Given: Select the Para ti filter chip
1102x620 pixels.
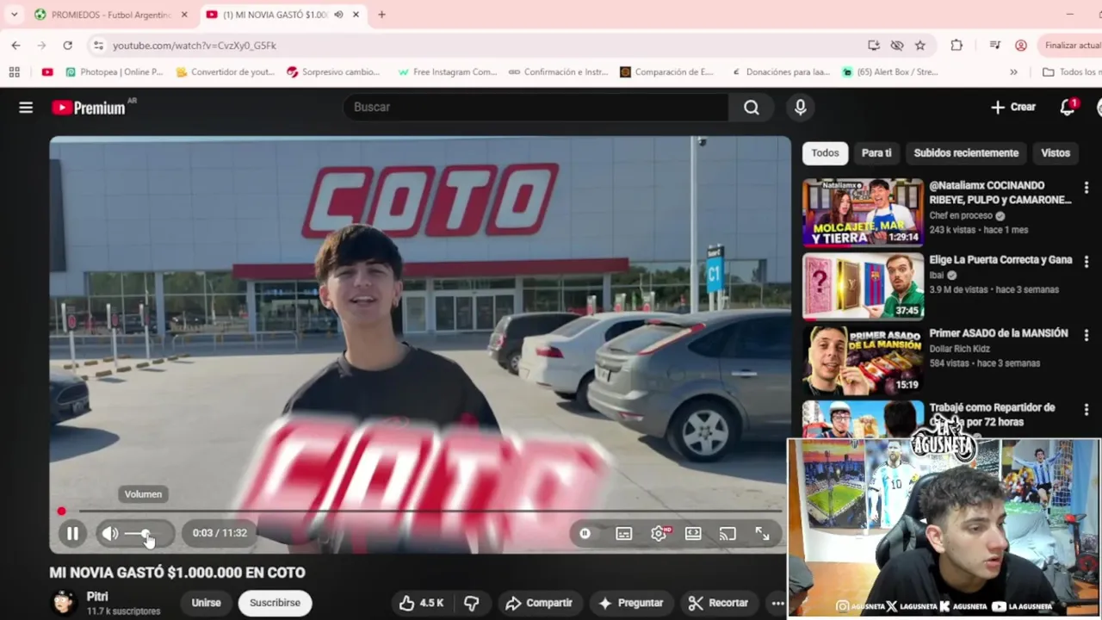Looking at the screenshot, I should tap(876, 152).
